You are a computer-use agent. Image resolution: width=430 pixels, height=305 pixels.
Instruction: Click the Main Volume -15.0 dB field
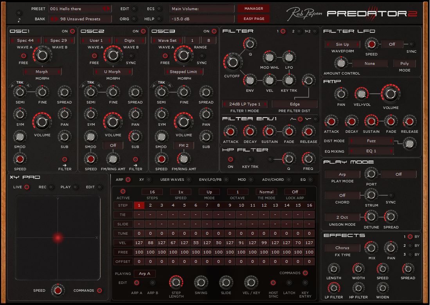(x=202, y=19)
